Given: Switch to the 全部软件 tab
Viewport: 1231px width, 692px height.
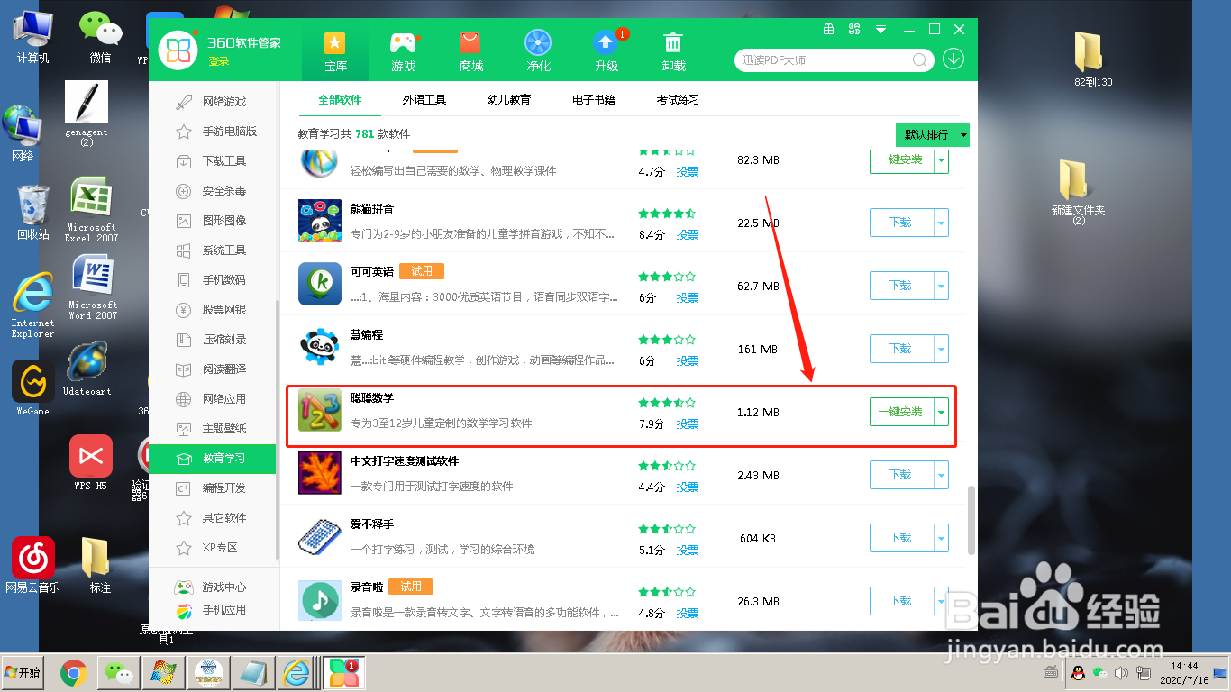Looking at the screenshot, I should coord(340,100).
